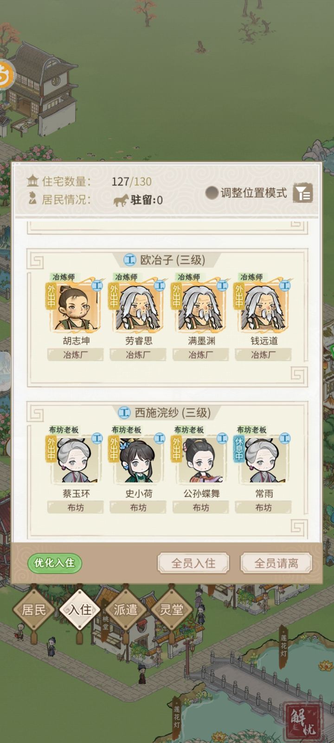Screen dimensions: 334x743
Task: Click the 西施浣纱 (三级) house header
Action: [165, 412]
